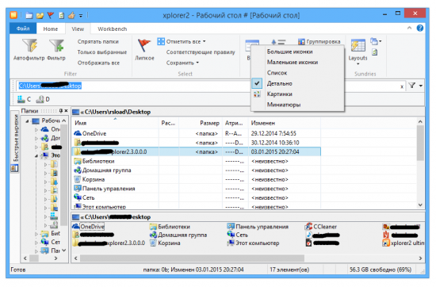
Task: Click the small document icon beside Layouts
Action: [374, 52]
